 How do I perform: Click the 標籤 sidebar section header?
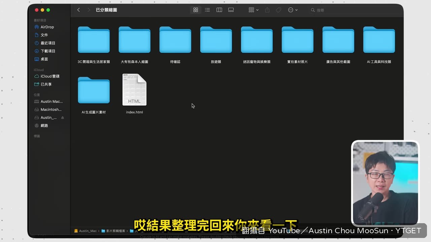coord(37,136)
